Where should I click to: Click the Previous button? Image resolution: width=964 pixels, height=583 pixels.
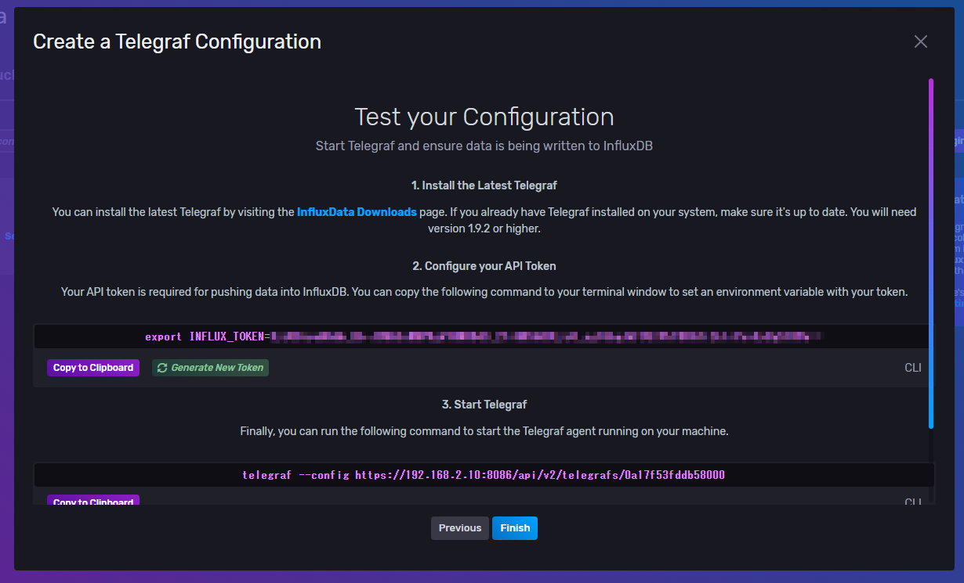[x=460, y=528]
